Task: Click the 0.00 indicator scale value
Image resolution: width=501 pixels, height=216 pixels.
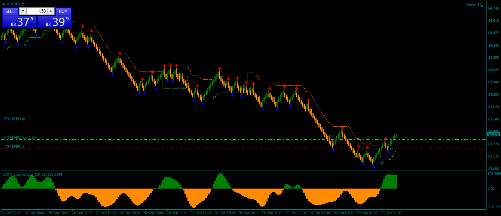Action: [491, 189]
